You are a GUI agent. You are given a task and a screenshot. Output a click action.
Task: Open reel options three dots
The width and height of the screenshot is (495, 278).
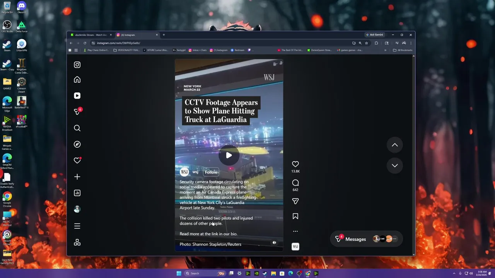click(x=295, y=231)
